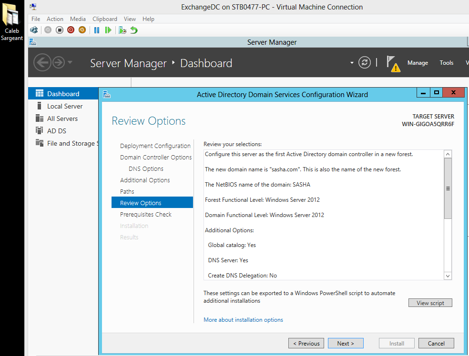The height and width of the screenshot is (356, 469).
Task: Click the Ctrl+Alt+Delete toolbar icon
Action: pyautogui.click(x=34, y=30)
